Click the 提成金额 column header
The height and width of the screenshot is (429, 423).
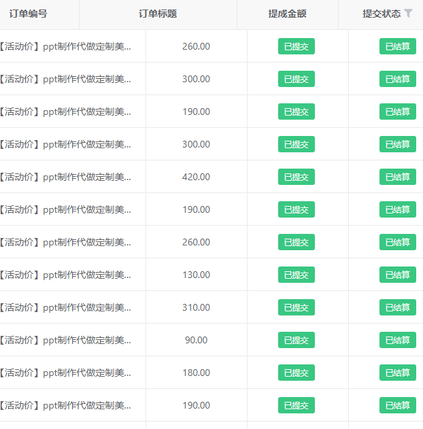pos(287,14)
